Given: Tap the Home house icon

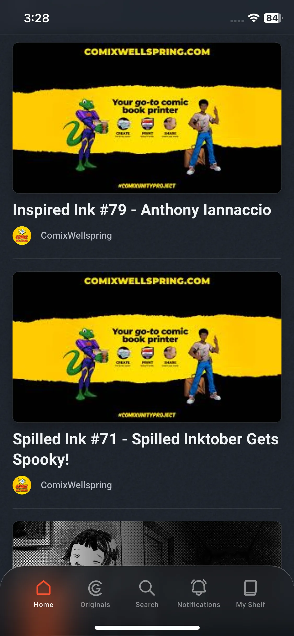Looking at the screenshot, I should coord(43,588).
